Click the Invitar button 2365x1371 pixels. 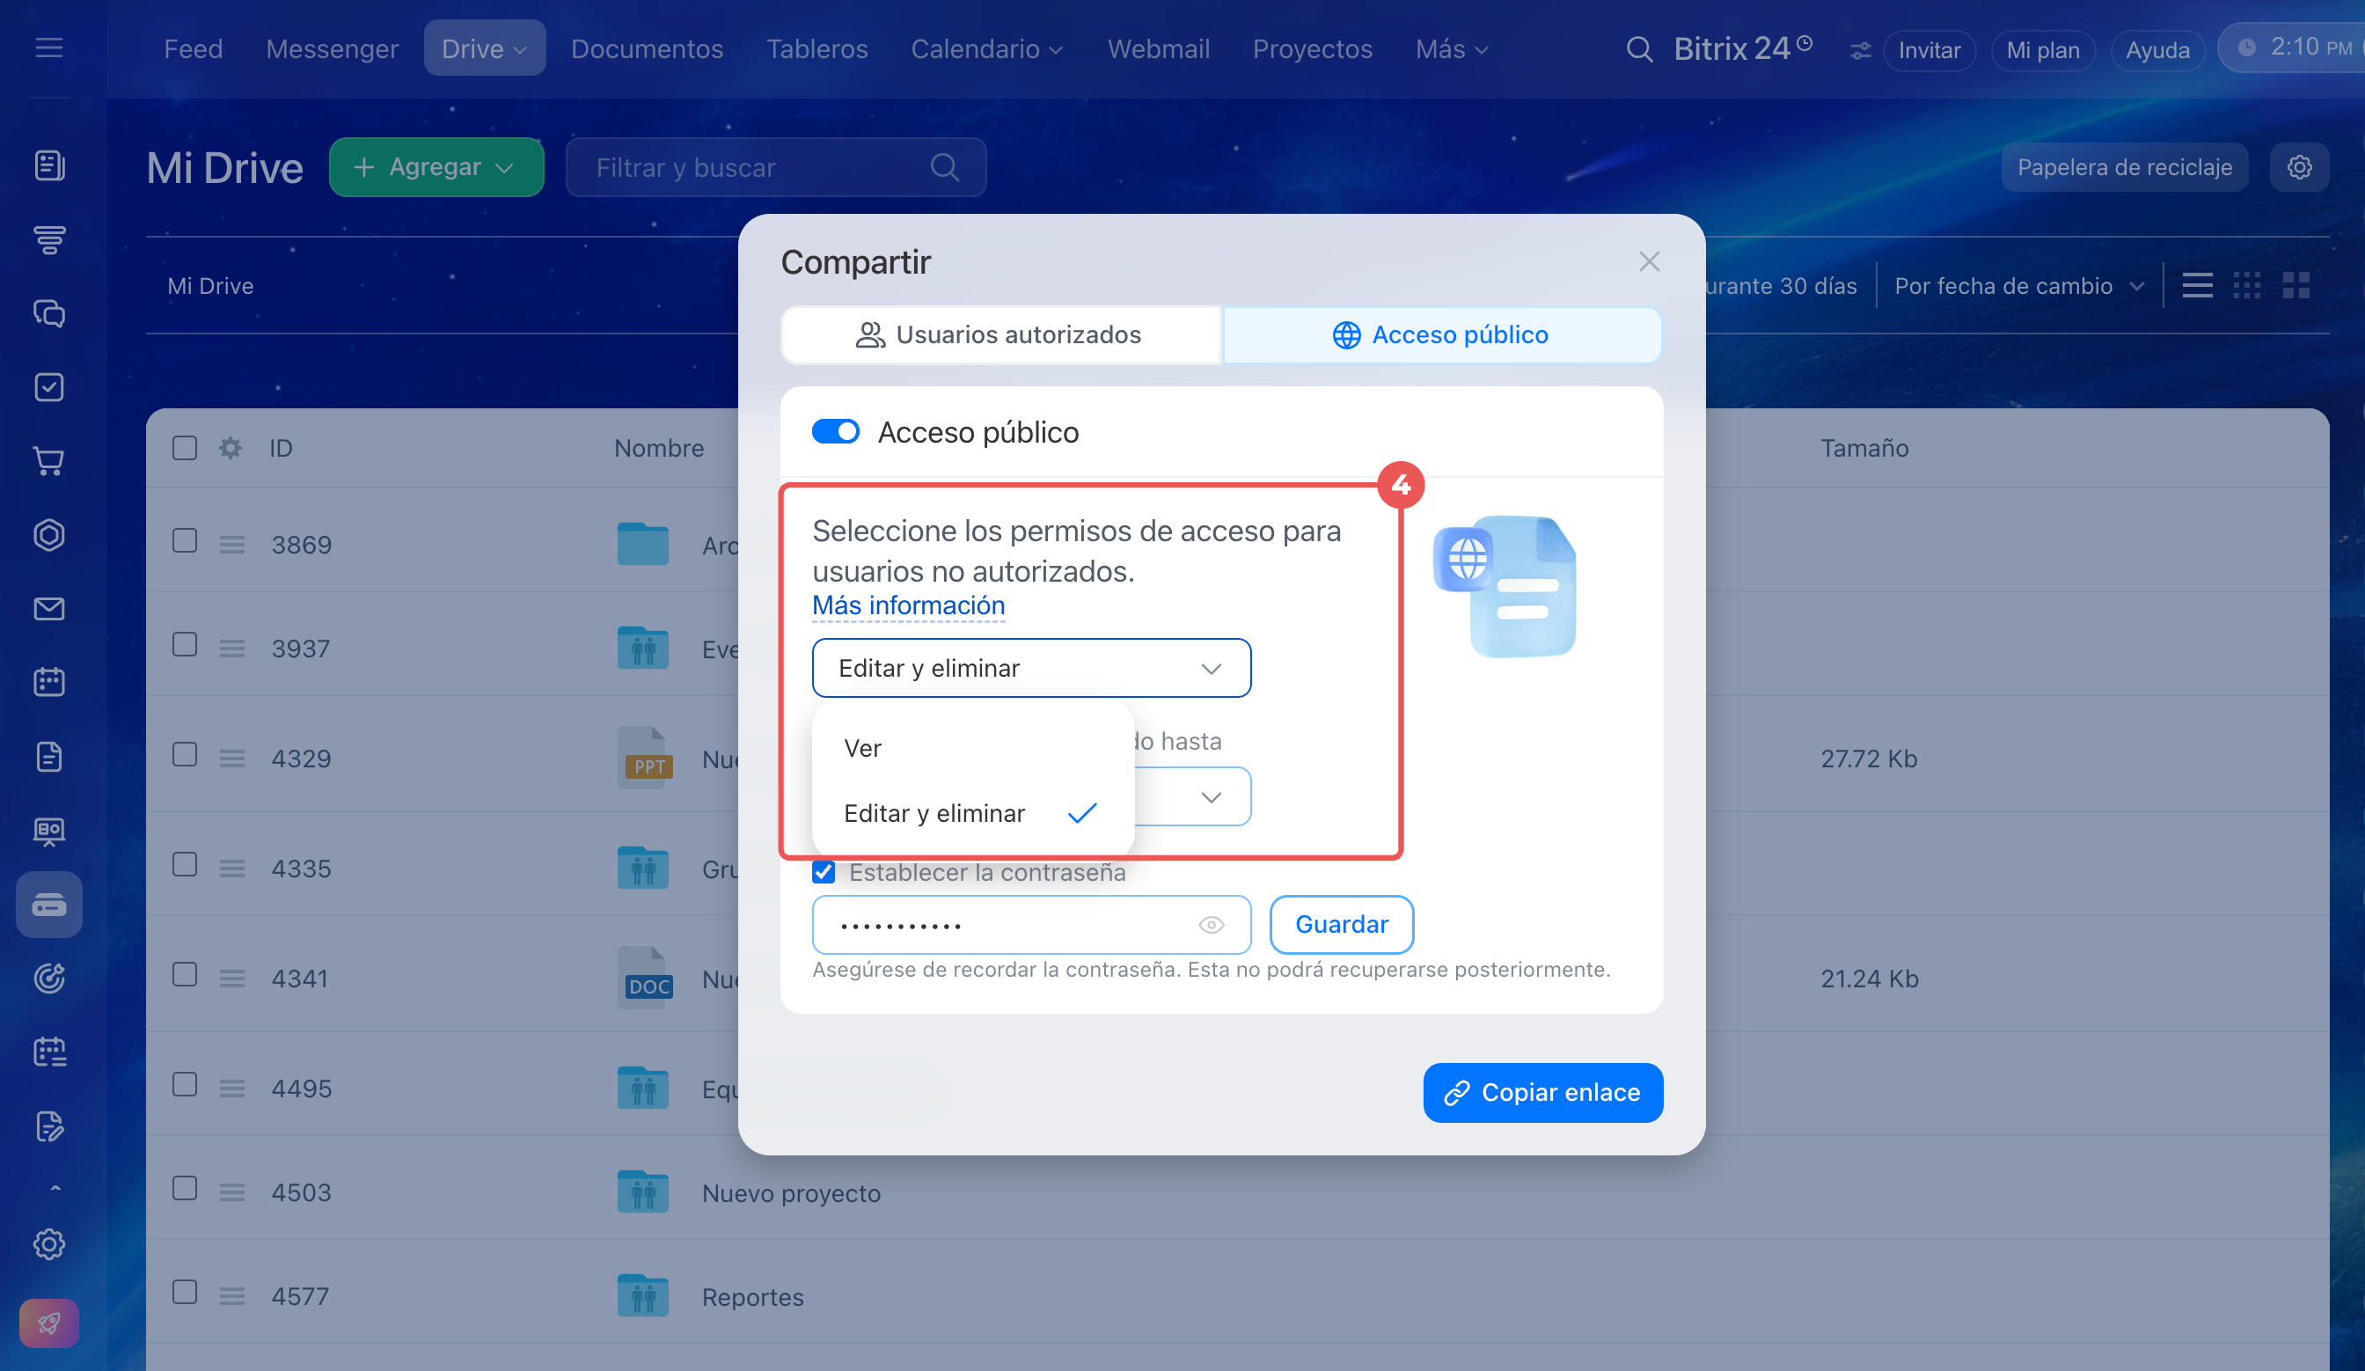[x=1929, y=50]
